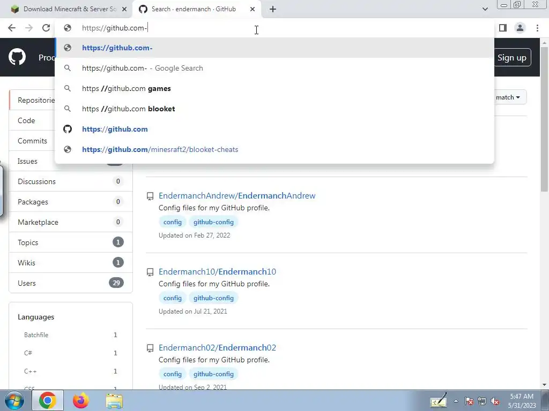Pick 'github.com games' suggestion
The width and height of the screenshot is (549, 411).
(274, 88)
